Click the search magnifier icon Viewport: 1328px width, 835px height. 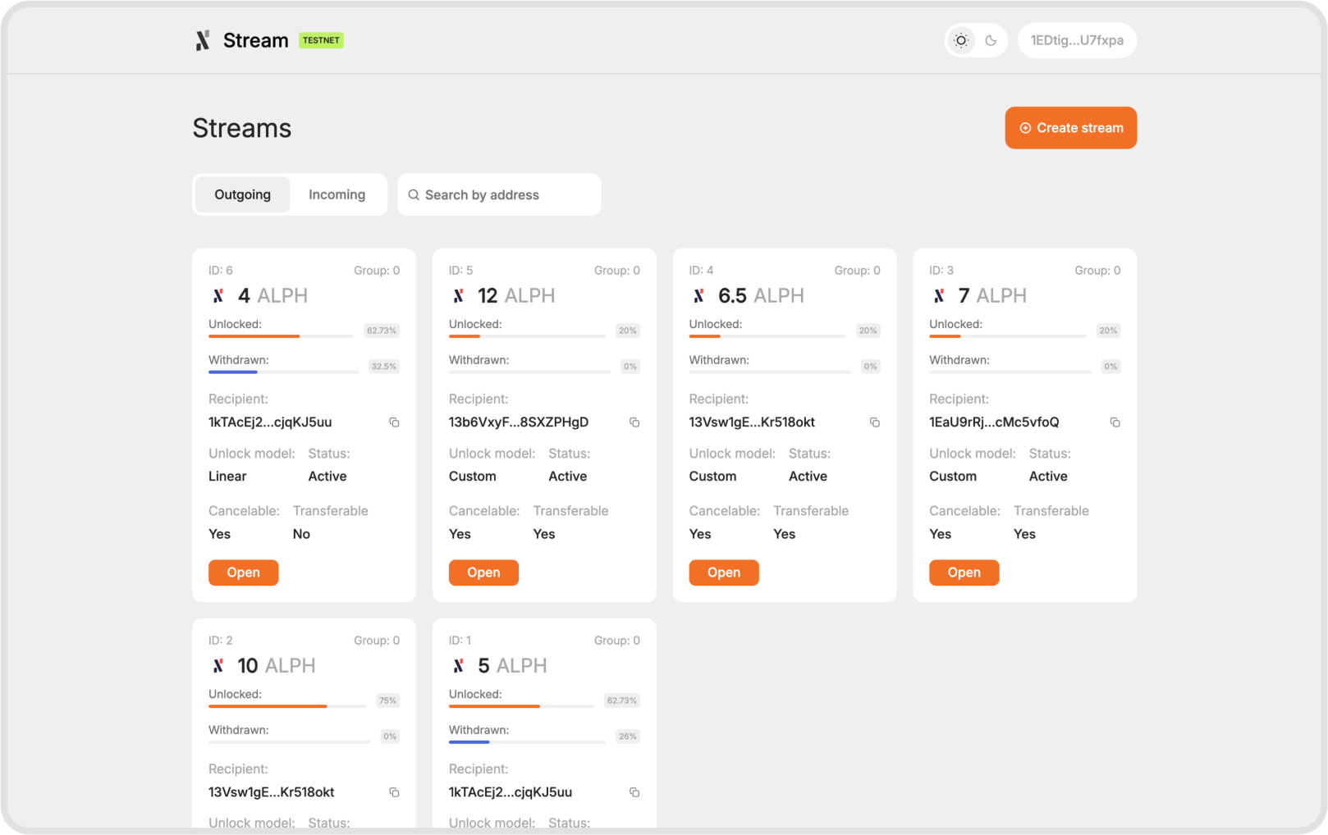pos(414,195)
